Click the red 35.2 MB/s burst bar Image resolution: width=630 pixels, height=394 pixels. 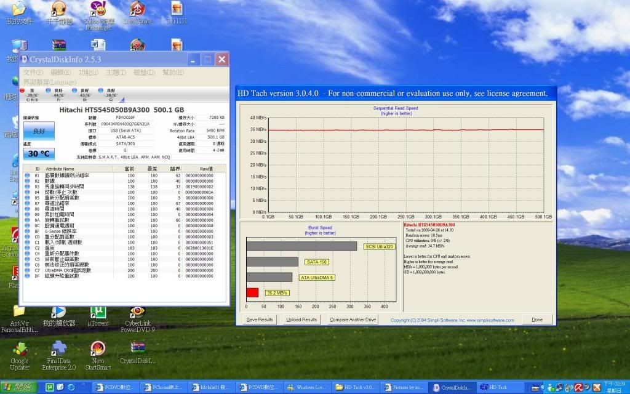(252, 292)
